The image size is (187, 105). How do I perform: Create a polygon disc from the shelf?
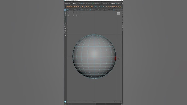[x=79, y=7]
